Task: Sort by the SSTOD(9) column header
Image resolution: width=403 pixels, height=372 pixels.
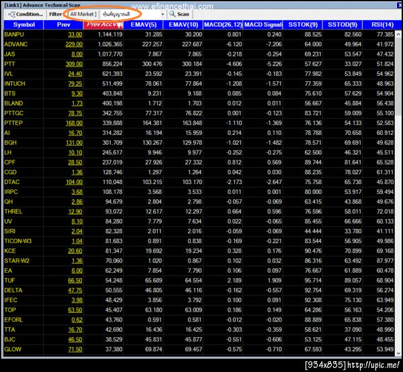Action: 343,25
